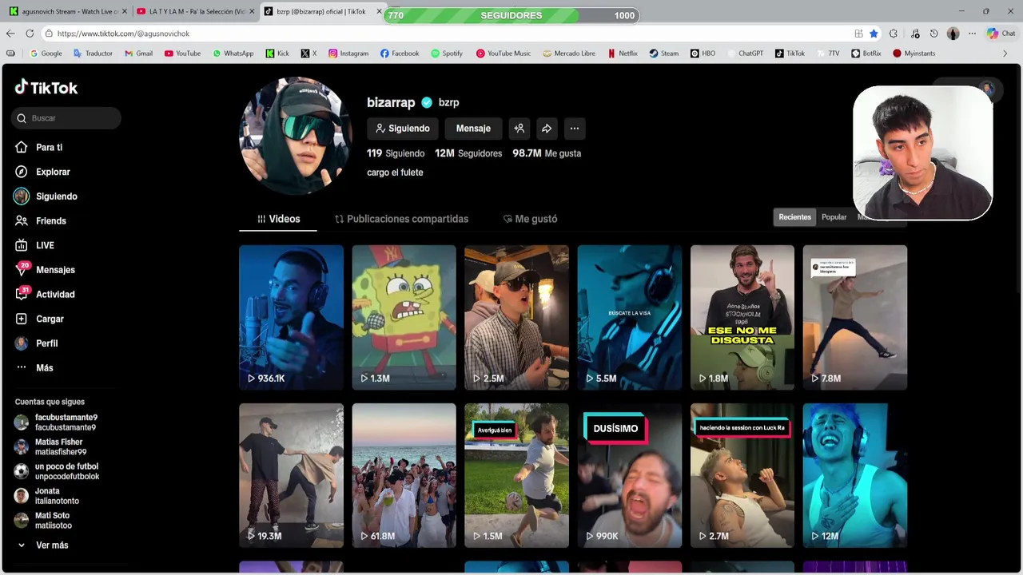Open the Más sidebar menu
This screenshot has height=575, width=1023.
[x=34, y=367]
